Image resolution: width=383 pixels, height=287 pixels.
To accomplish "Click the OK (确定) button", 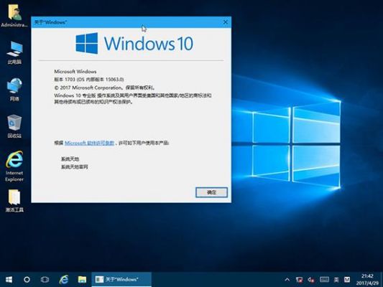I will point(211,192).
